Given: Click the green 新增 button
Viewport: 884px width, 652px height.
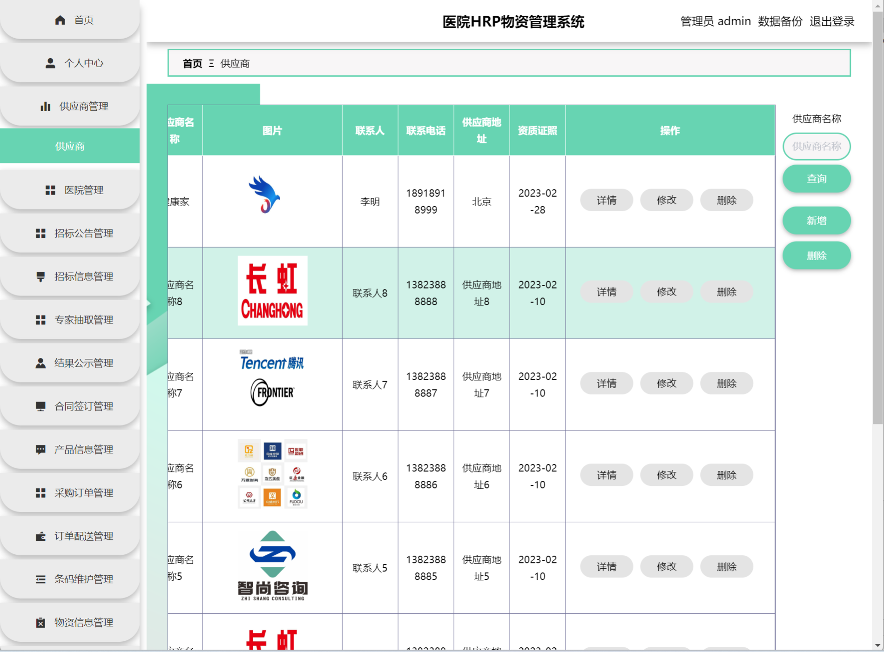Looking at the screenshot, I should coord(817,221).
